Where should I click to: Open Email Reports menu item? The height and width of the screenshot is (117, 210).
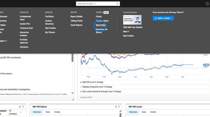(x=76, y=25)
